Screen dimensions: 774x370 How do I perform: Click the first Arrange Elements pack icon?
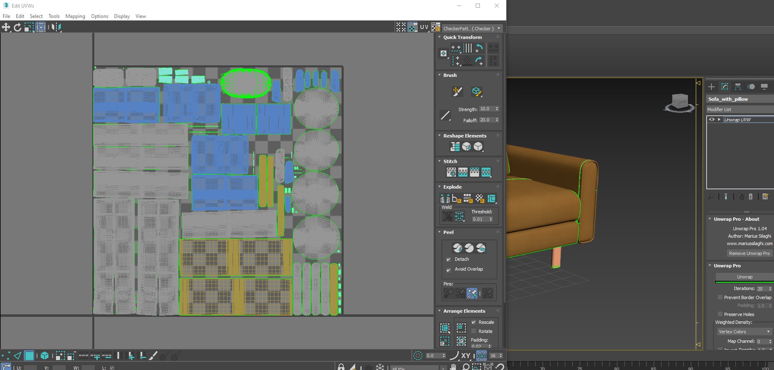coord(445,328)
